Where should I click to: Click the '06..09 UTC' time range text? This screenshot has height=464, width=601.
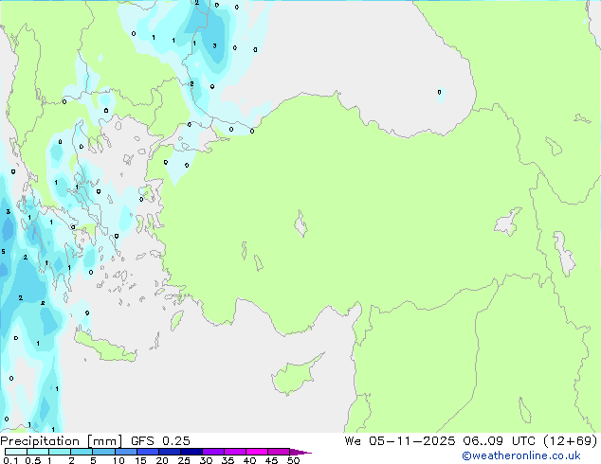pos(499,441)
